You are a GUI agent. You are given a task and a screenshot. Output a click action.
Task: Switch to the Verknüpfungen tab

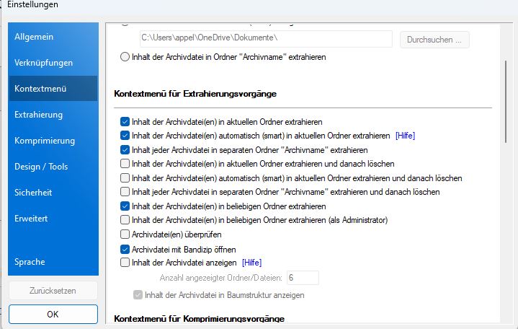pyautogui.click(x=53, y=63)
